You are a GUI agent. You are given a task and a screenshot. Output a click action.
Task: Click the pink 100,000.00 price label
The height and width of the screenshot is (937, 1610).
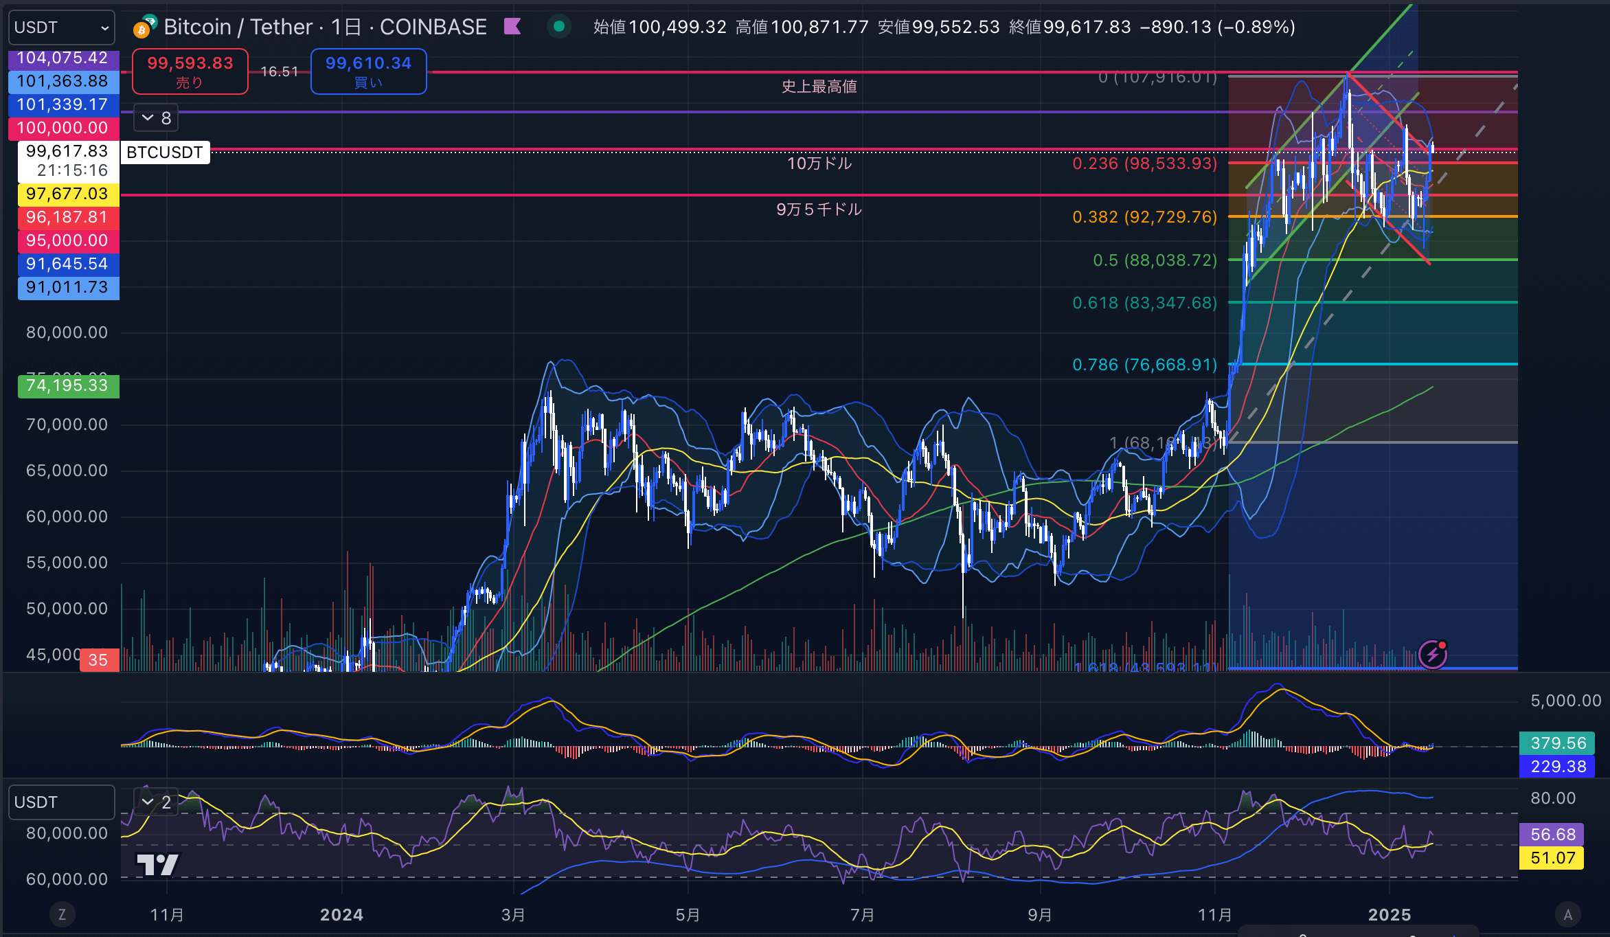point(63,128)
